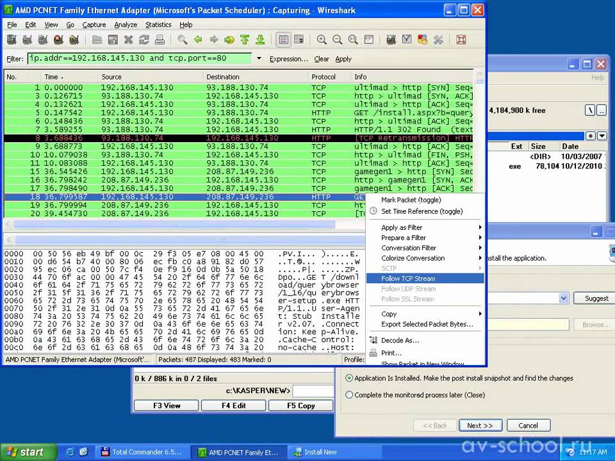Open Total Commander directory history dropdown arrow
This screenshot has height=461, width=615.
pyautogui.click(x=602, y=136)
